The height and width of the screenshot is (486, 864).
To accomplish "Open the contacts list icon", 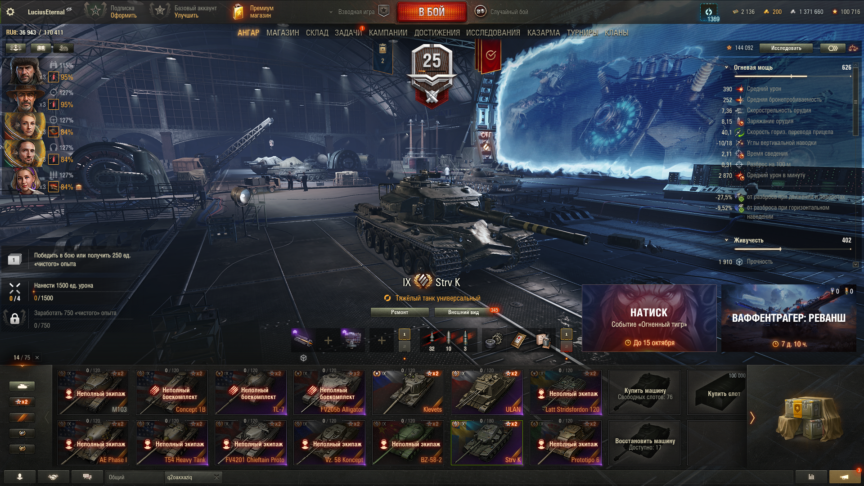I will 20,477.
